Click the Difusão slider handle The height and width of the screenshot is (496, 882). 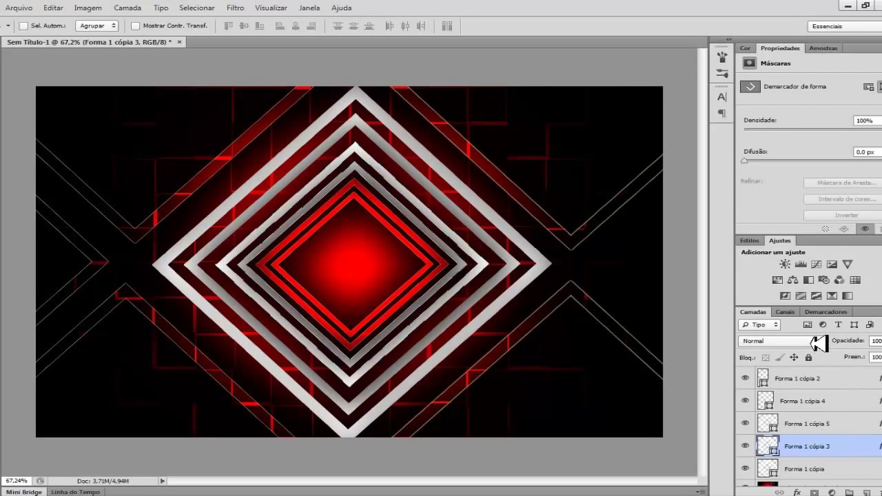click(744, 161)
